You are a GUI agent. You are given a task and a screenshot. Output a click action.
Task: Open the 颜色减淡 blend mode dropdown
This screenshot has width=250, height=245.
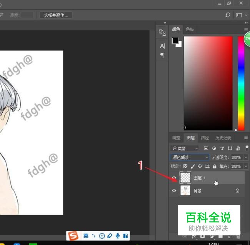coord(189,157)
